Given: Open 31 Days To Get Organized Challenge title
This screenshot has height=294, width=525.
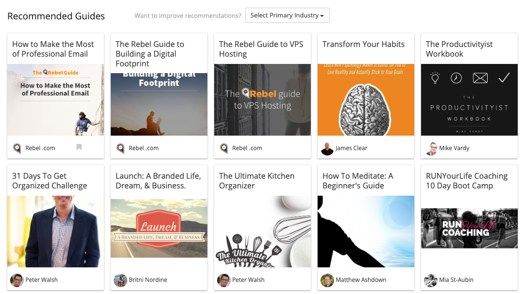Looking at the screenshot, I should tap(50, 181).
